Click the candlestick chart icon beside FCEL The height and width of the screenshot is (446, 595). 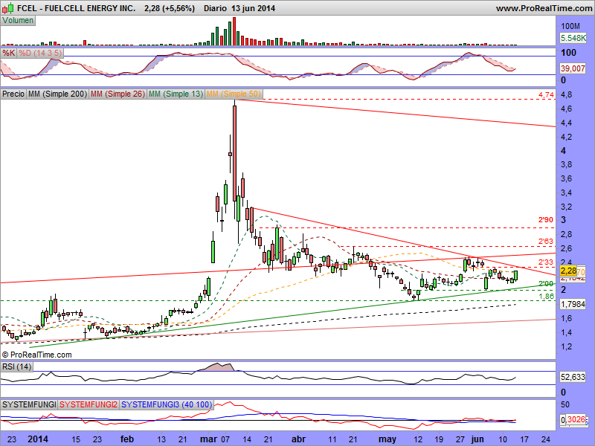[7, 7]
